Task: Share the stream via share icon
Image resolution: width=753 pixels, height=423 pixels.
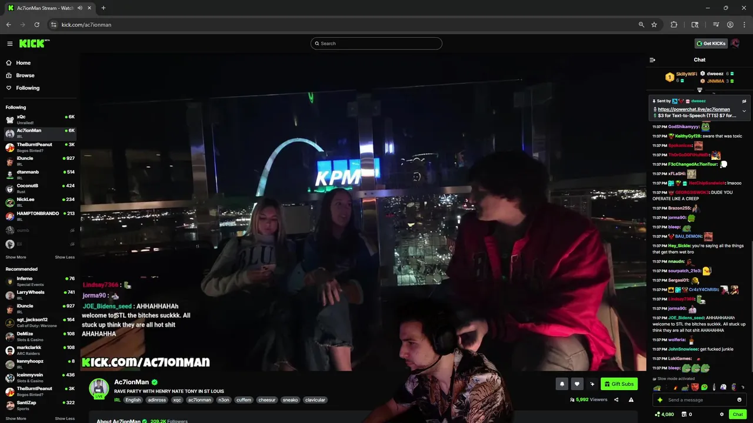Action: [x=616, y=400]
